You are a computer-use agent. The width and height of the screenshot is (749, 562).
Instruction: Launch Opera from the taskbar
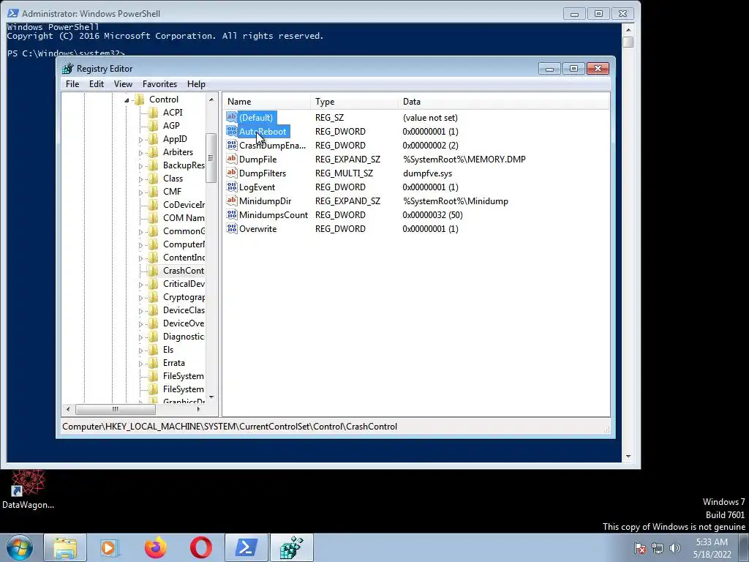point(201,547)
